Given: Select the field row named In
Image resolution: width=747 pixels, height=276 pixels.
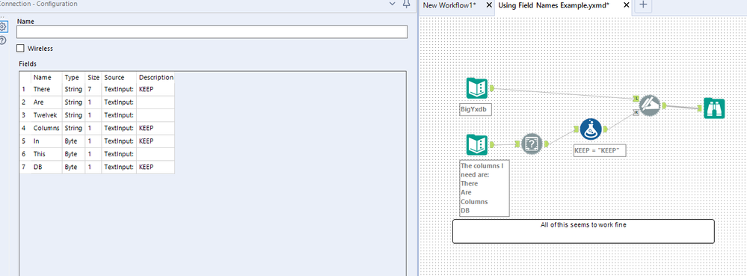Looking at the screenshot, I should (97, 141).
